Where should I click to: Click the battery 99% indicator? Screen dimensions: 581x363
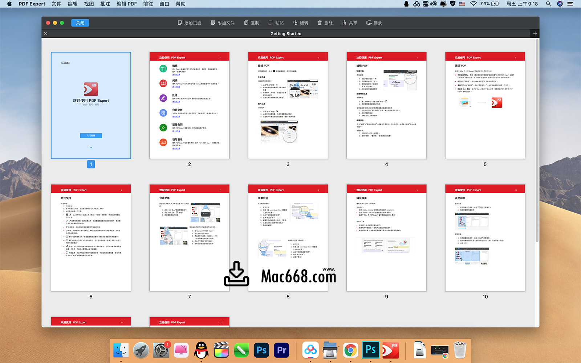click(490, 4)
